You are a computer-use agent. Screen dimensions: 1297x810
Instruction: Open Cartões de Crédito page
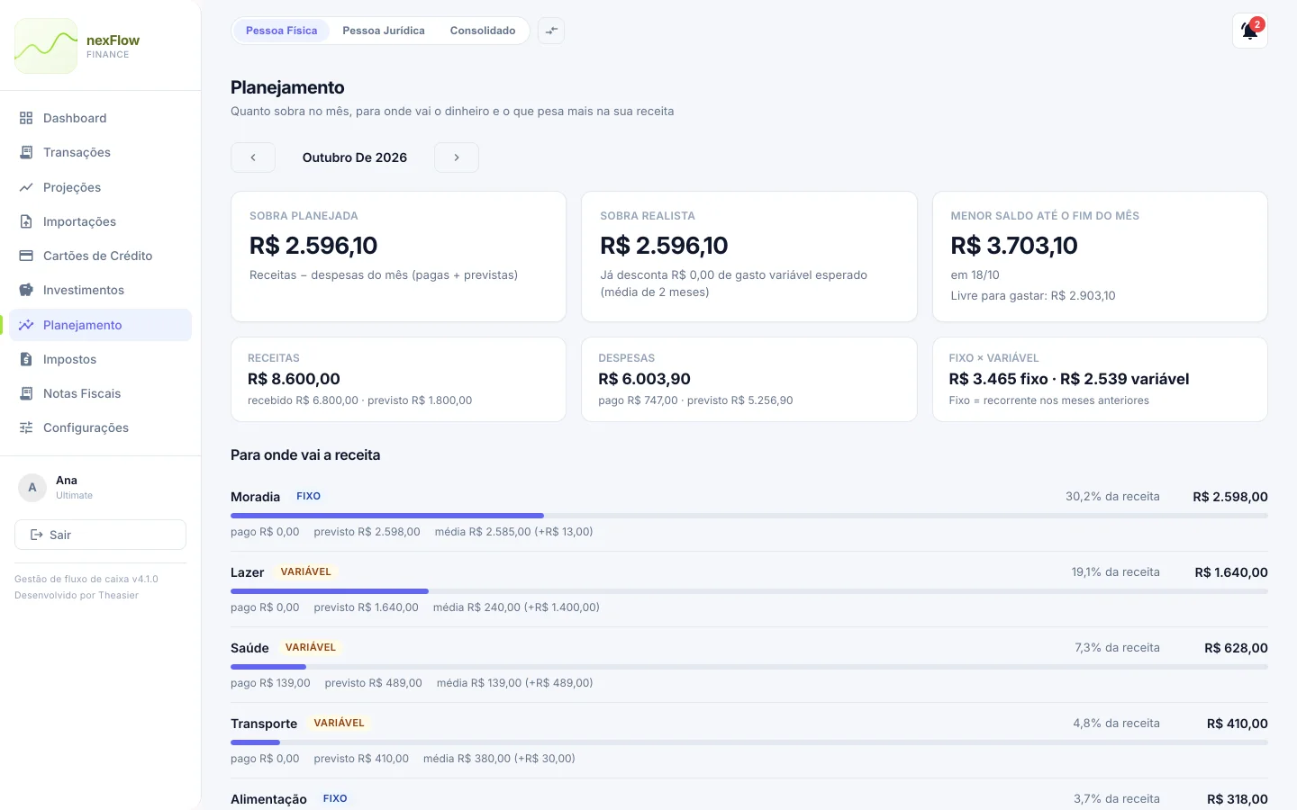[101, 256]
